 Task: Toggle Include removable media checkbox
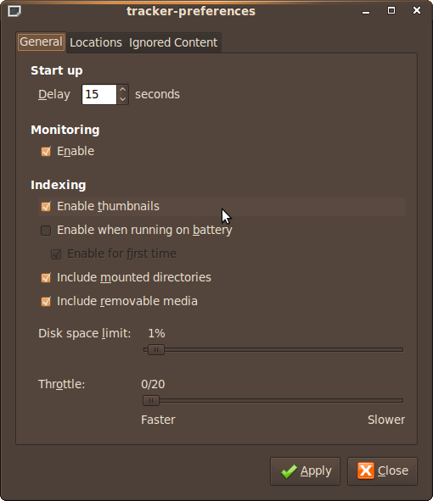pyautogui.click(x=46, y=301)
